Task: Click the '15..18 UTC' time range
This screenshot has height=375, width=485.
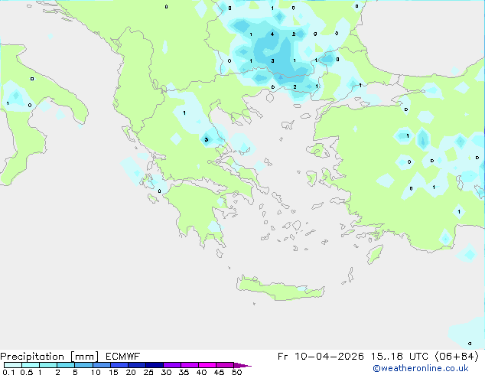Action: (399, 357)
